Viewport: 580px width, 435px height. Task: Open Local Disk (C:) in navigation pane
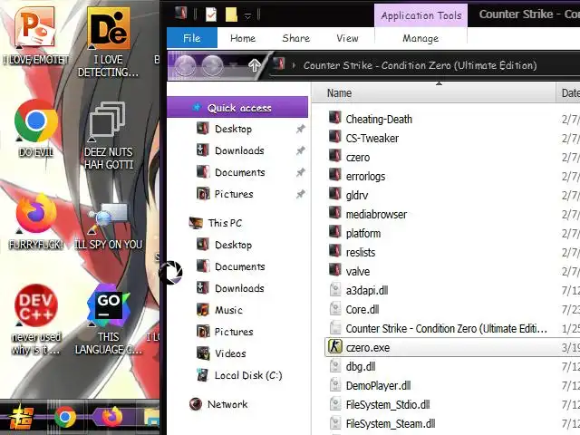coord(248,375)
